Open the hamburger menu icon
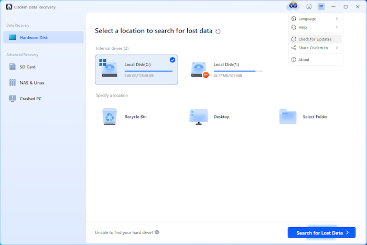This screenshot has height=245, width=367. pyautogui.click(x=321, y=7)
